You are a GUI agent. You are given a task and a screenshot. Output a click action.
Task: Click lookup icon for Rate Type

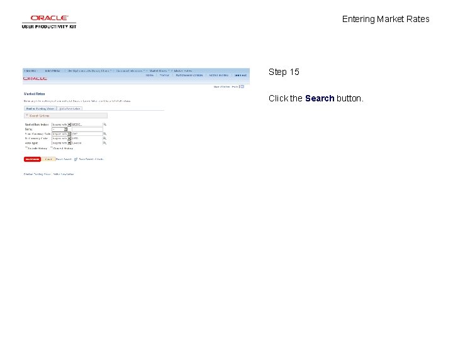click(105, 143)
